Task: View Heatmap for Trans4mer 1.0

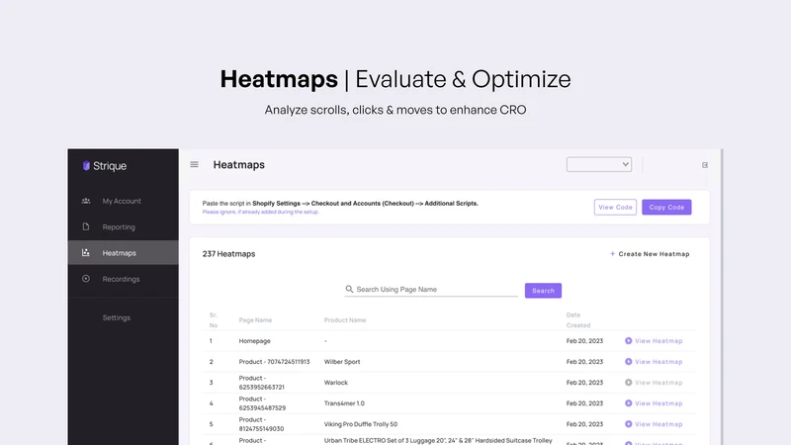Action: (x=654, y=403)
